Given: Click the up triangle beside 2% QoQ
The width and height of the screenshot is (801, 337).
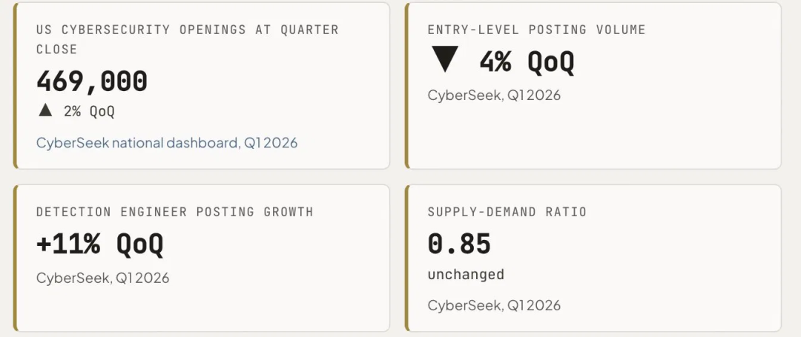Looking at the screenshot, I should [45, 110].
